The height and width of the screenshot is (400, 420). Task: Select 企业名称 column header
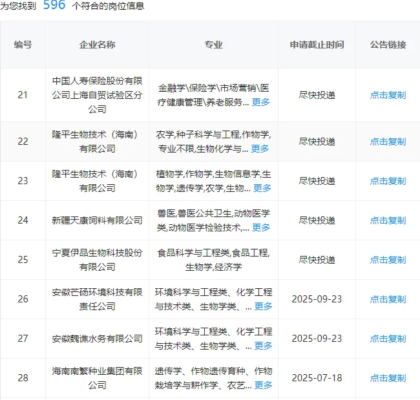click(x=97, y=45)
